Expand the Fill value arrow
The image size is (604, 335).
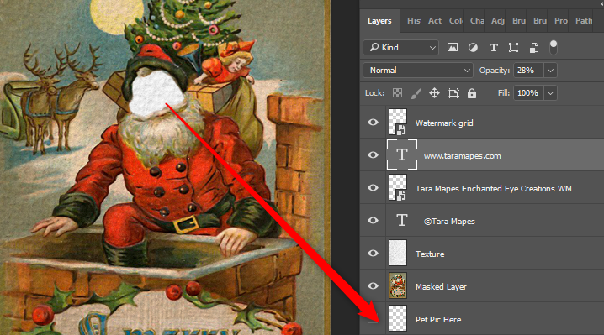tap(550, 93)
